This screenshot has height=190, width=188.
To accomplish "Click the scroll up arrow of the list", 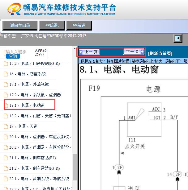I will click(75, 48).
